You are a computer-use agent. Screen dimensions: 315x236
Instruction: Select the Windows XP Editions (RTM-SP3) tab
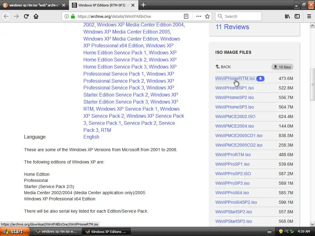(103, 5)
